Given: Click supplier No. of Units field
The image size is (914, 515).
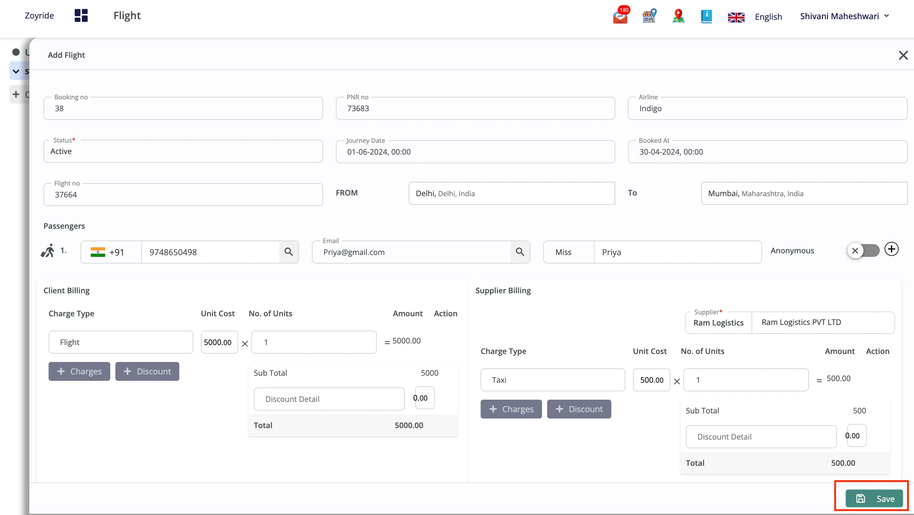Looking at the screenshot, I should coord(746,380).
